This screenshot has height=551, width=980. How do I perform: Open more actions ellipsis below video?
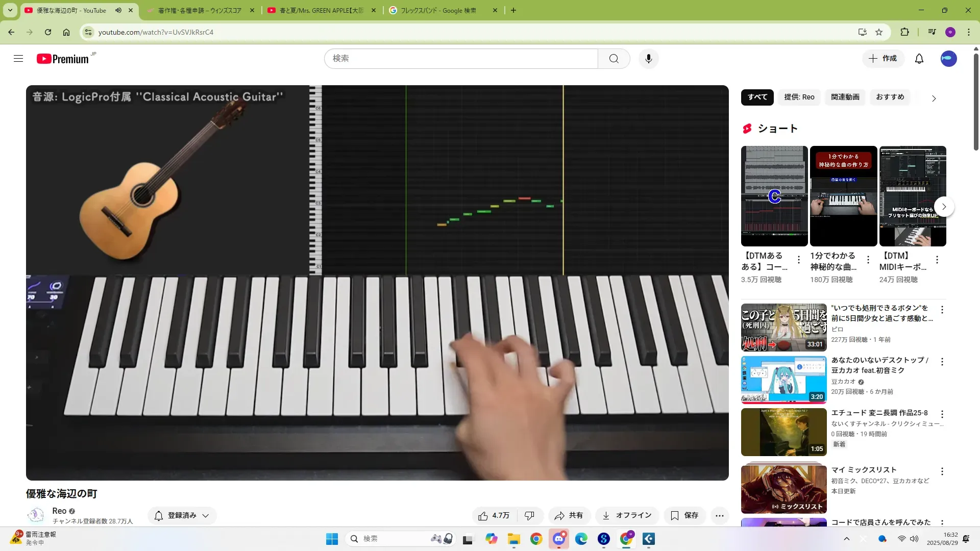tap(719, 516)
